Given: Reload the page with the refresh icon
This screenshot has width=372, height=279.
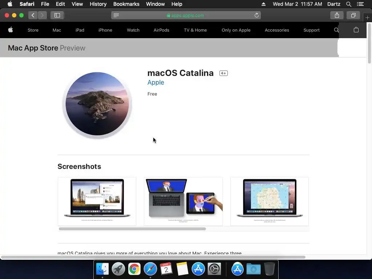Looking at the screenshot, I should point(256,15).
